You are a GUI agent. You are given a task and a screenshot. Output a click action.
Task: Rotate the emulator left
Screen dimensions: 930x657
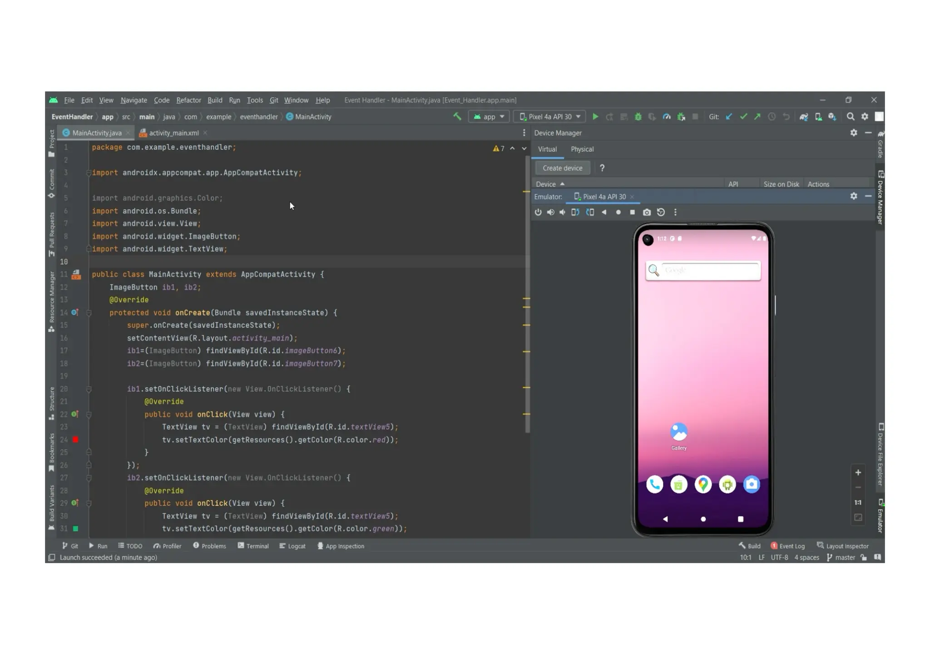(575, 212)
